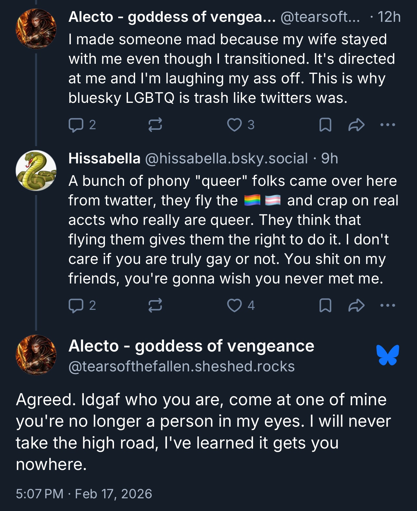Click the blue Bluesky butterfly logo
Screen dimensions: 417x511
coord(387,355)
